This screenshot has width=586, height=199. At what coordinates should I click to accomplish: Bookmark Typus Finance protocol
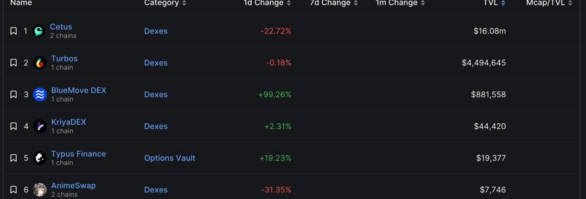pos(13,158)
